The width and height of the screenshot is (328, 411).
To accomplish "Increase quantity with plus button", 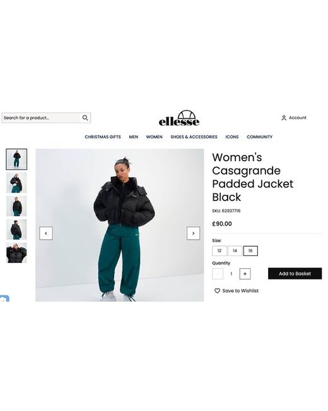I will 245,274.
